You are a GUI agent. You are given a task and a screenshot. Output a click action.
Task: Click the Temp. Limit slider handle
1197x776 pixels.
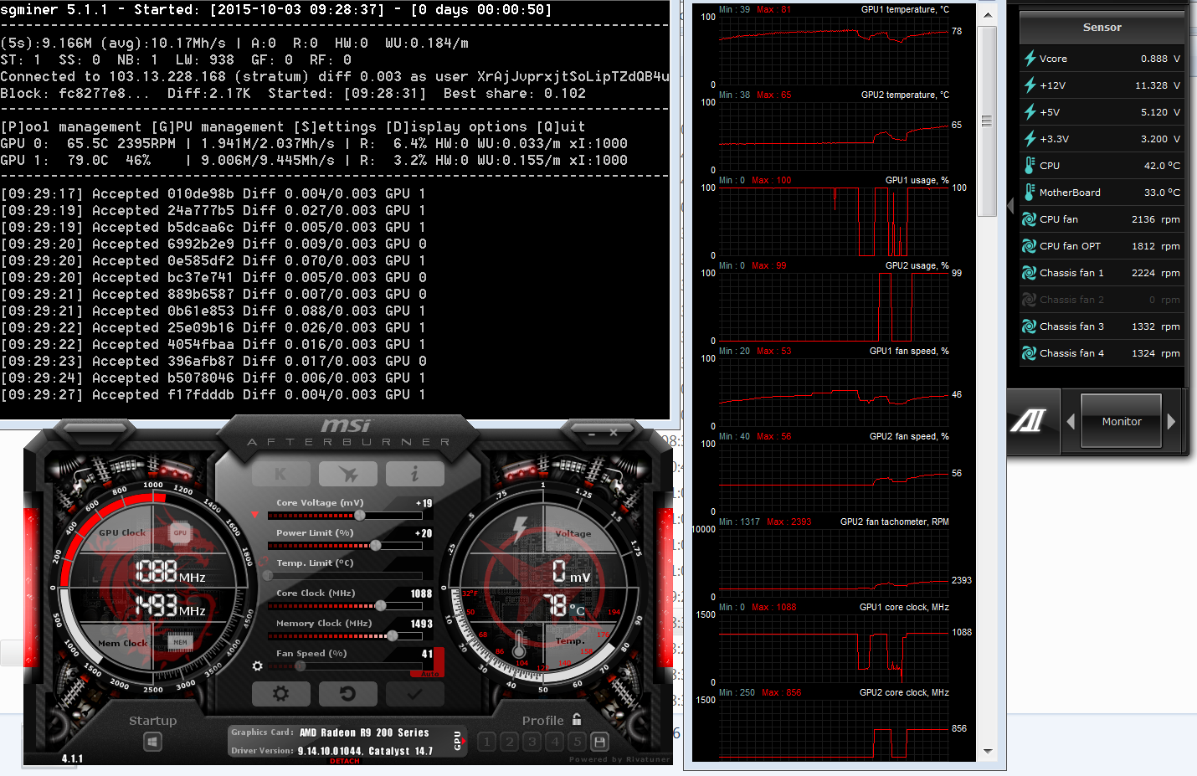coord(268,576)
